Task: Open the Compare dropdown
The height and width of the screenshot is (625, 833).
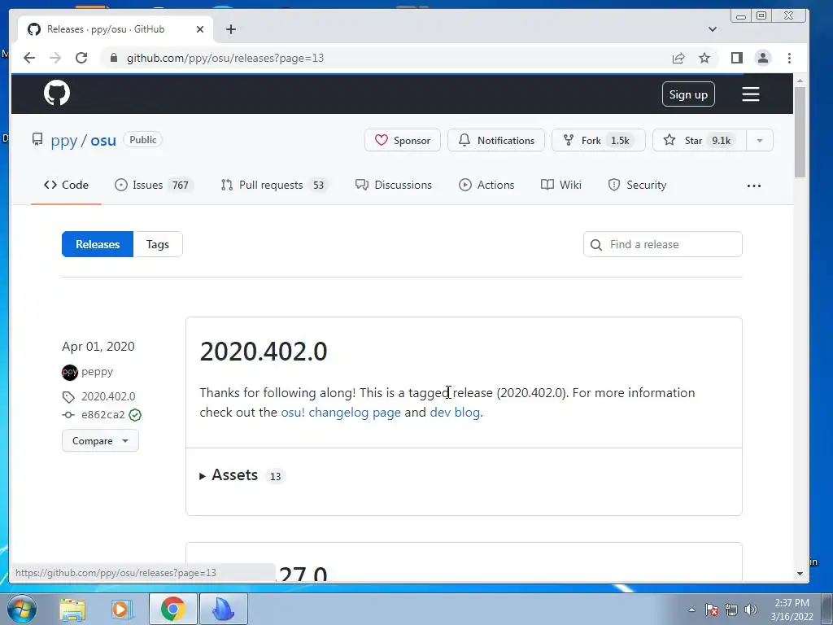Action: (x=100, y=440)
